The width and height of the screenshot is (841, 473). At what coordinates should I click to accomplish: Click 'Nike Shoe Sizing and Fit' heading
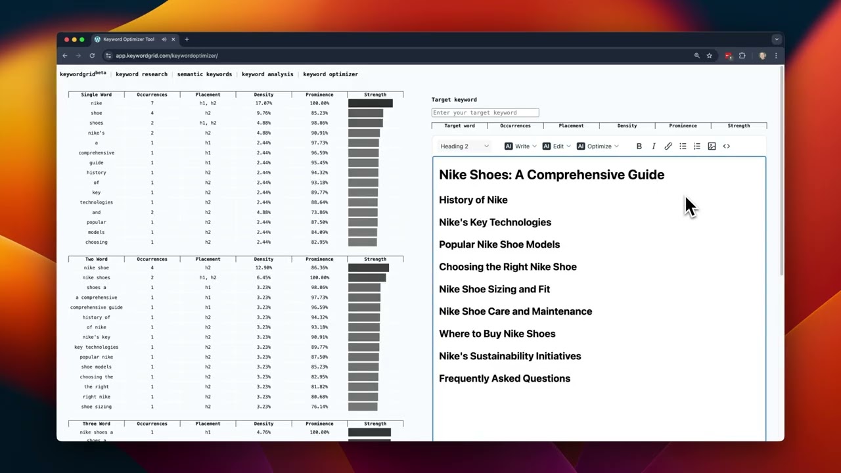494,289
